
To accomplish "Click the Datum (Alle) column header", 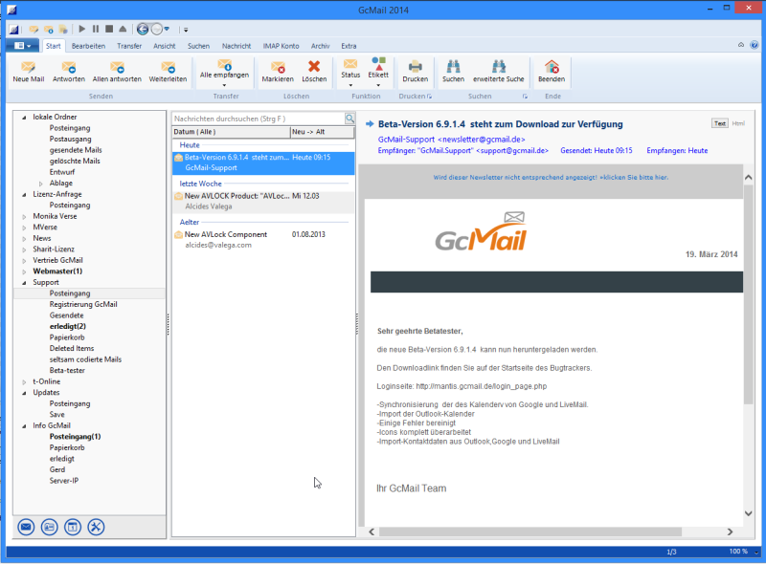I will tap(231, 132).
